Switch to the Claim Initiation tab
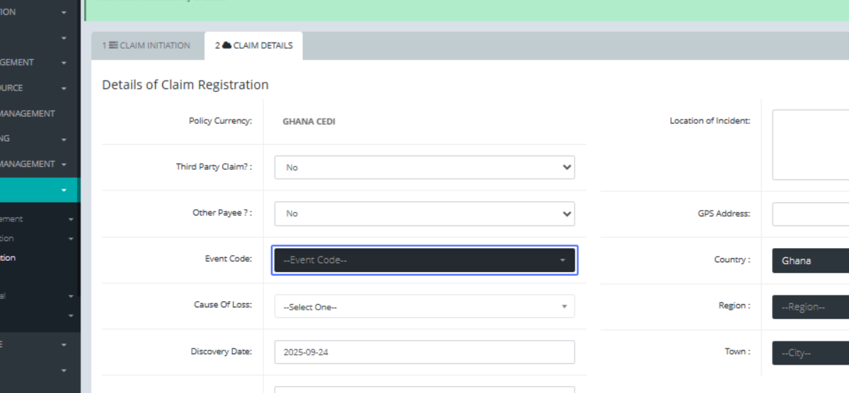Screen dimensions: 849x393 [147, 45]
